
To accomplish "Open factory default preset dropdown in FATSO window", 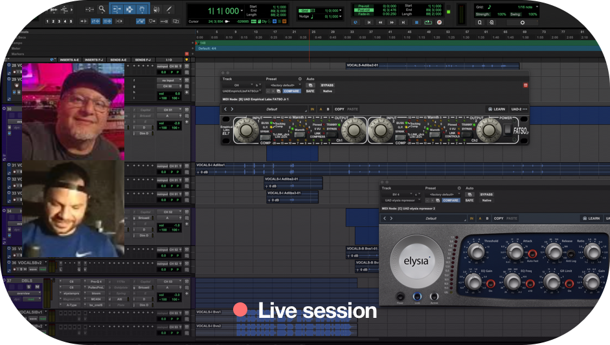I will tap(285, 85).
